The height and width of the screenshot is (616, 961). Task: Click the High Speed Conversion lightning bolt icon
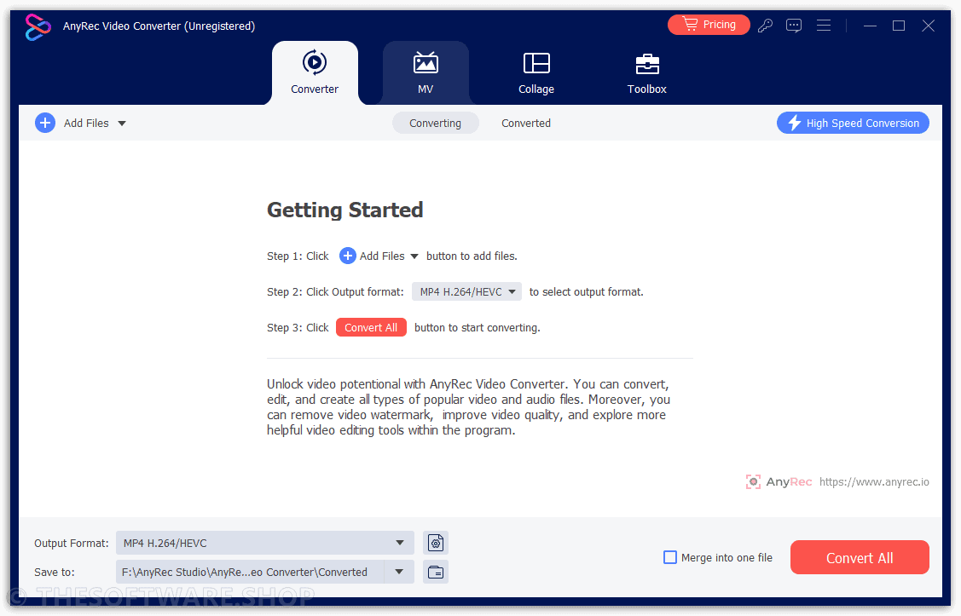coord(795,123)
